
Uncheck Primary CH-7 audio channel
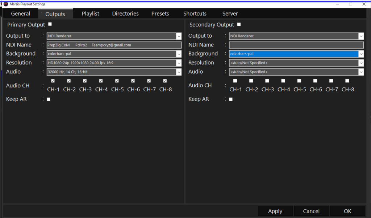tap(149, 81)
